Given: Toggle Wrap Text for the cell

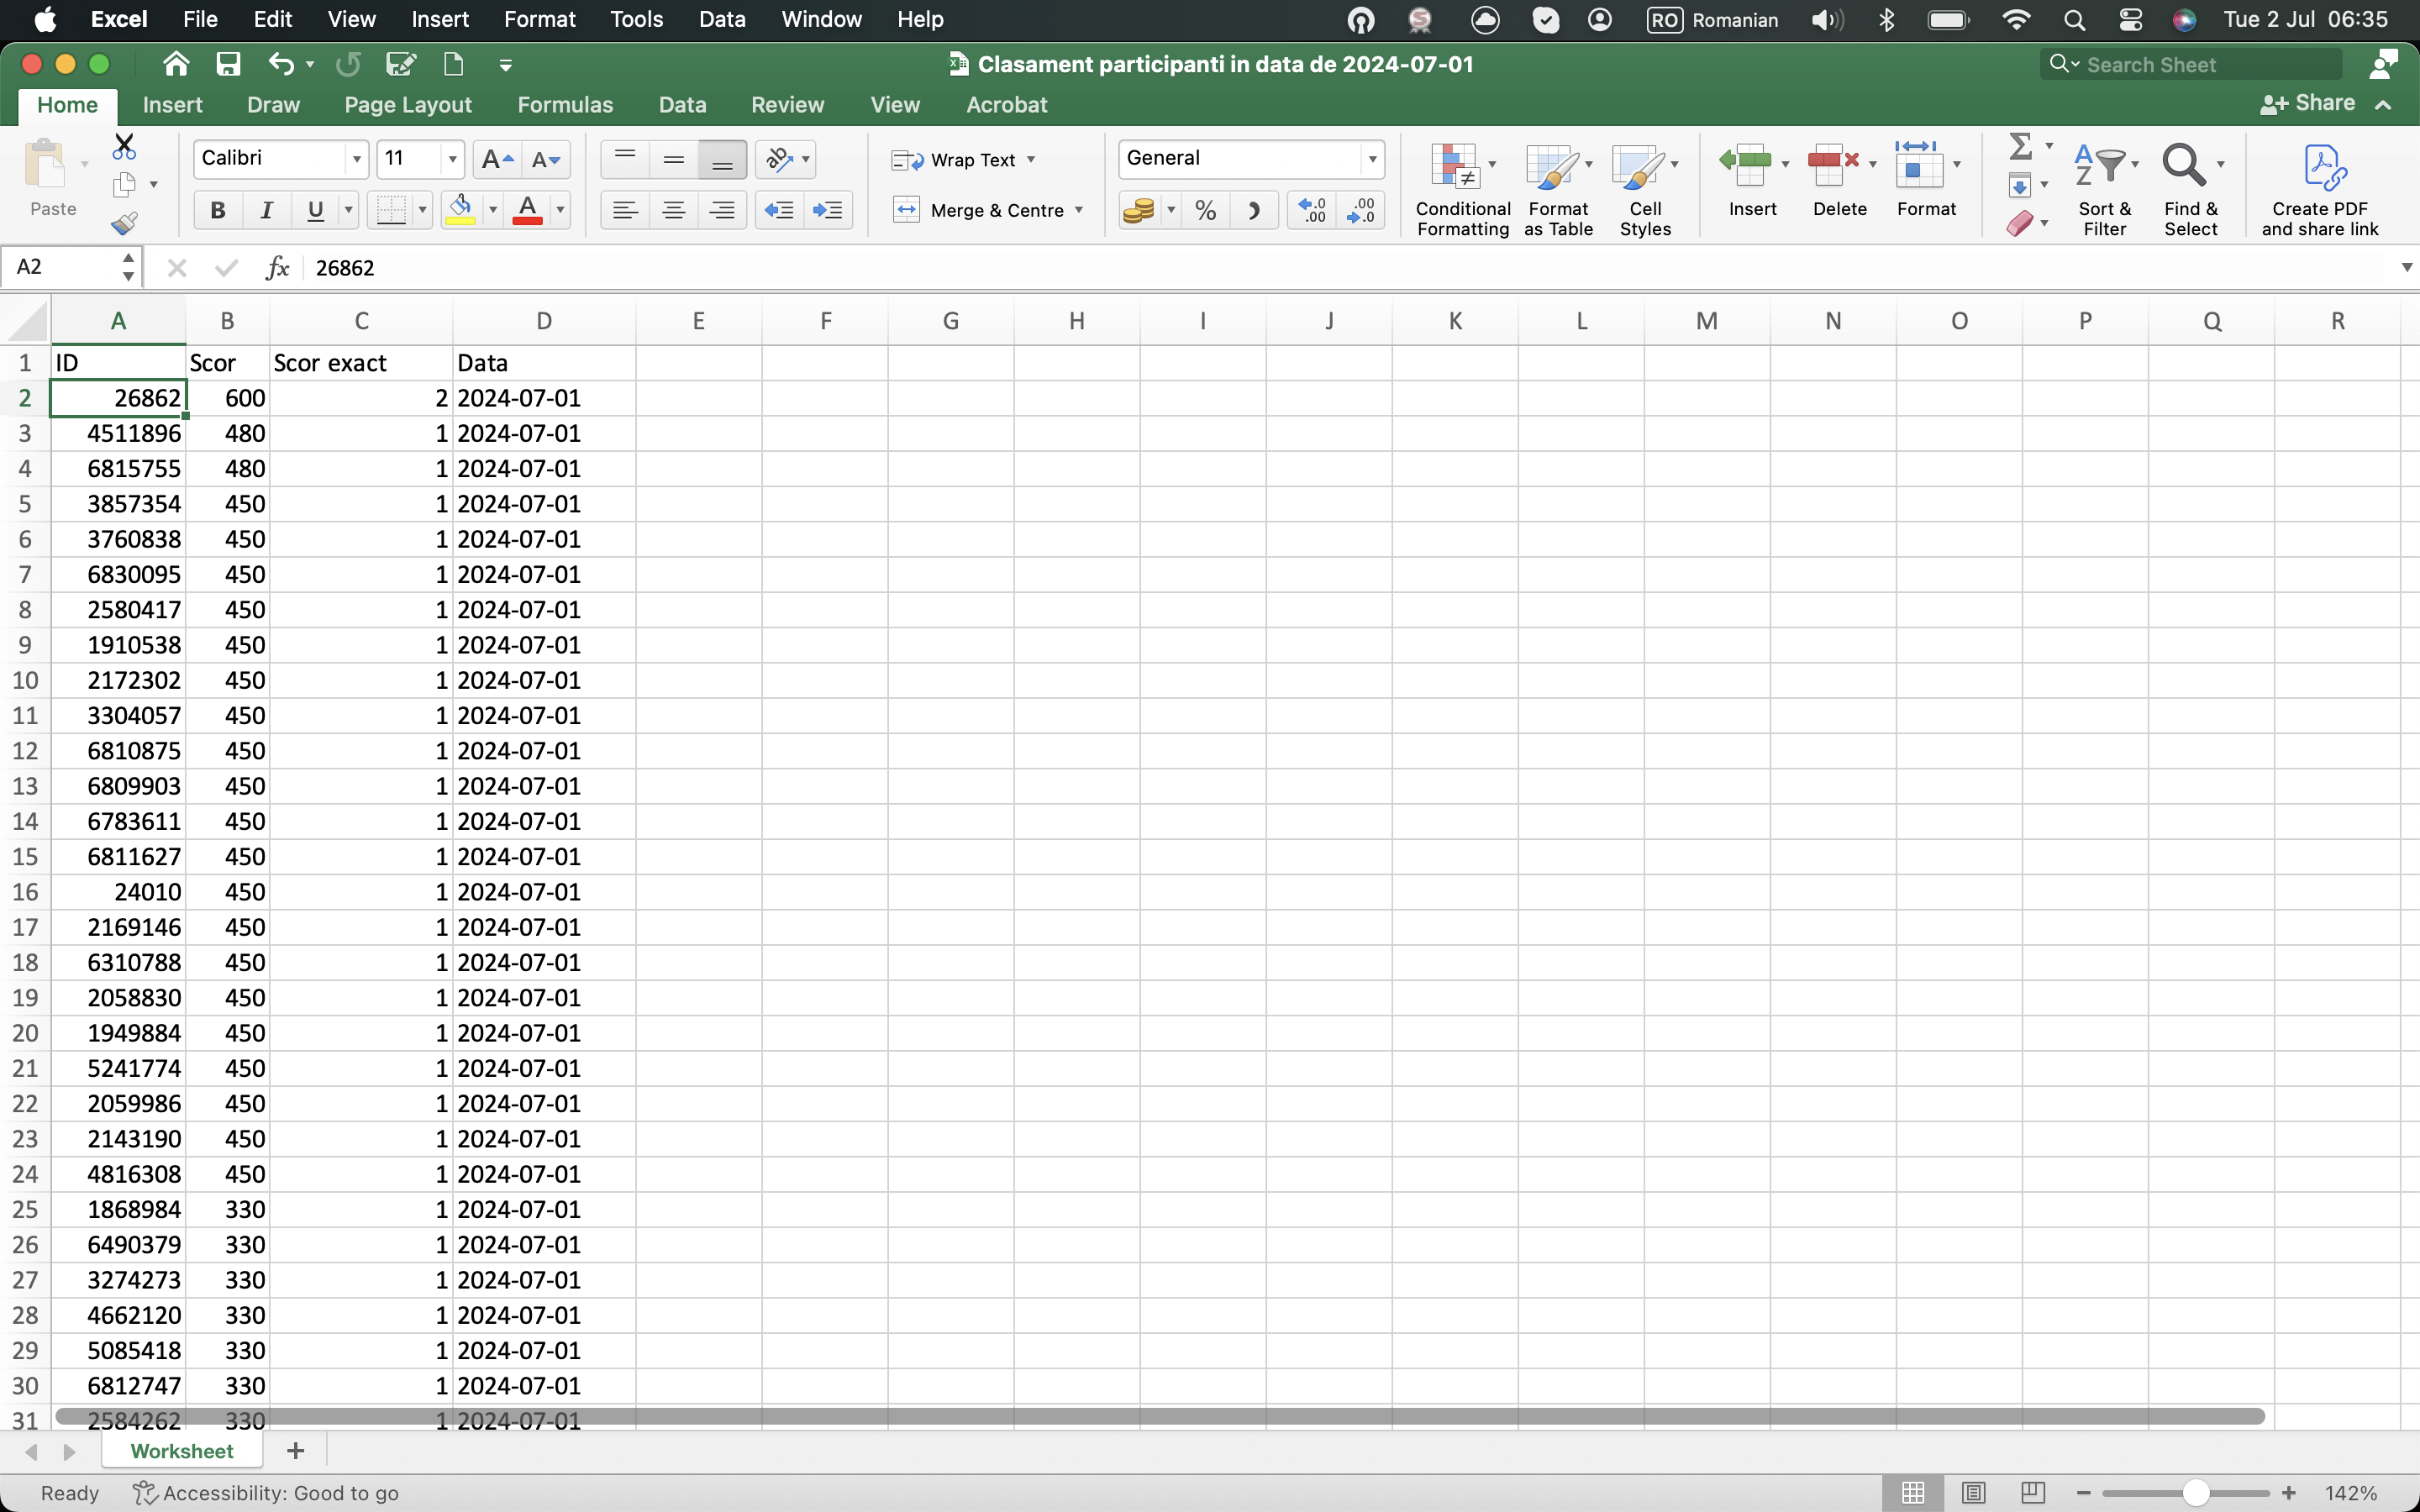Looking at the screenshot, I should pos(963,160).
